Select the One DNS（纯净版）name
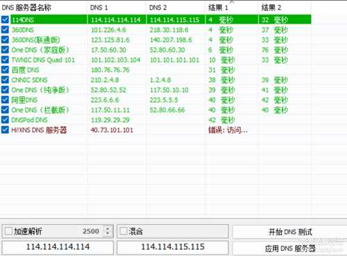Image resolution: width=347 pixels, height=256 pixels. click(x=40, y=90)
